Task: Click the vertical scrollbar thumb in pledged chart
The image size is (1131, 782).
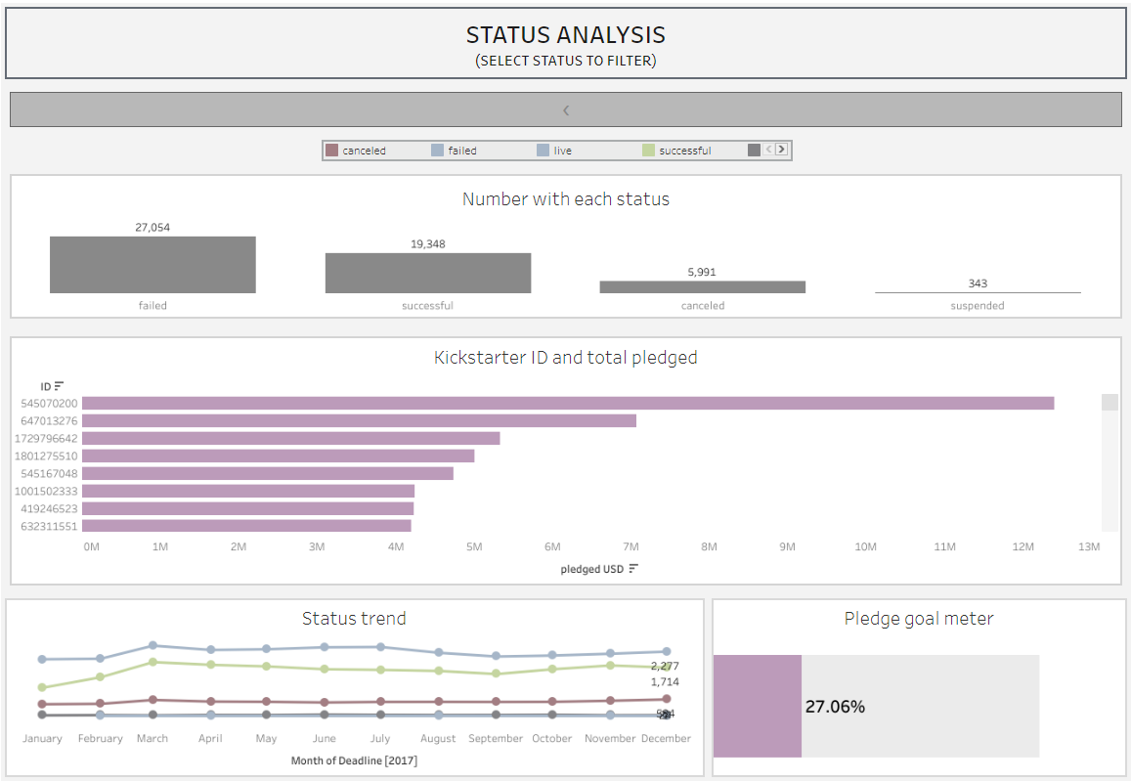Action: (1109, 403)
